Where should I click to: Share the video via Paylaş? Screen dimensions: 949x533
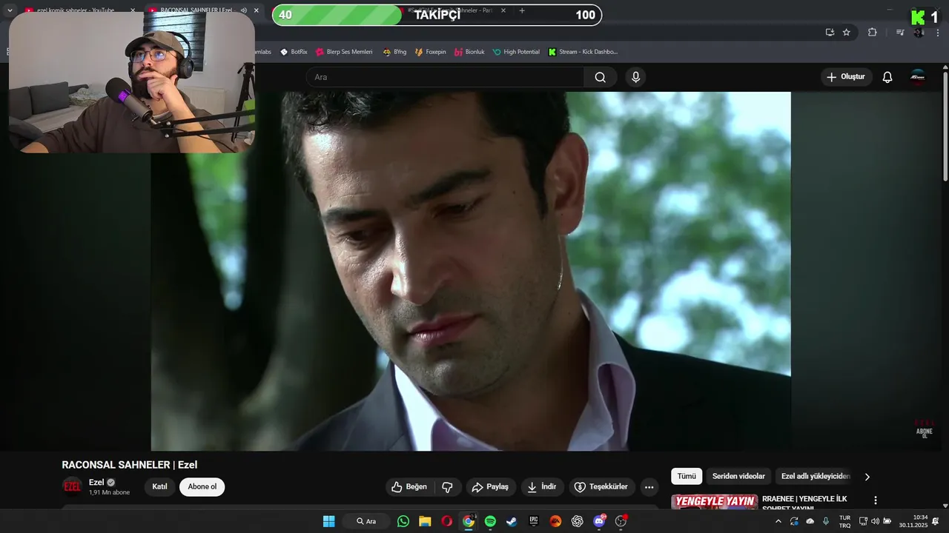click(x=490, y=487)
